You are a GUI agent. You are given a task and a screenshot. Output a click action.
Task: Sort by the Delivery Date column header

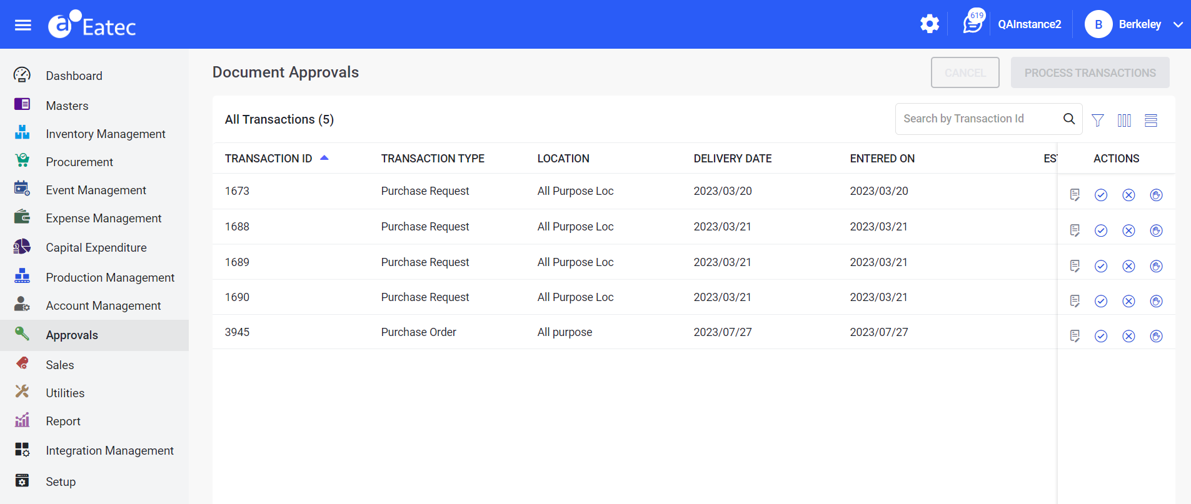tap(732, 159)
